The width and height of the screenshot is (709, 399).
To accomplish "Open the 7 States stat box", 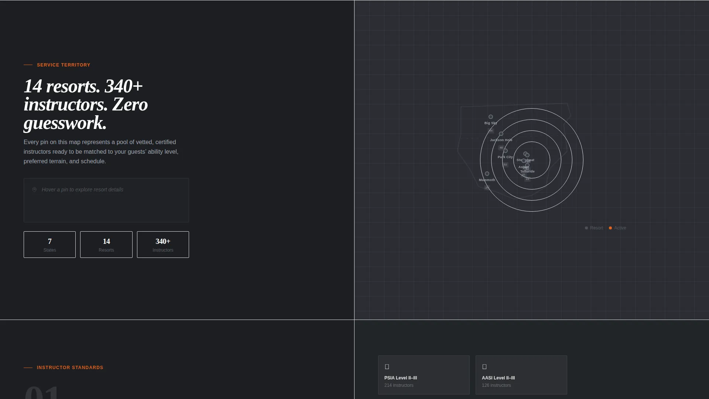I will click(x=49, y=245).
